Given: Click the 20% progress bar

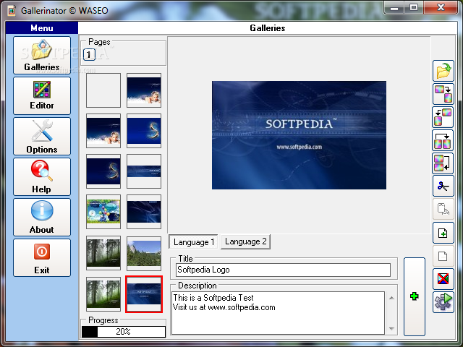Looking at the screenshot, I should click(124, 332).
